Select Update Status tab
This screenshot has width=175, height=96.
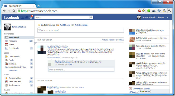tap(46, 25)
